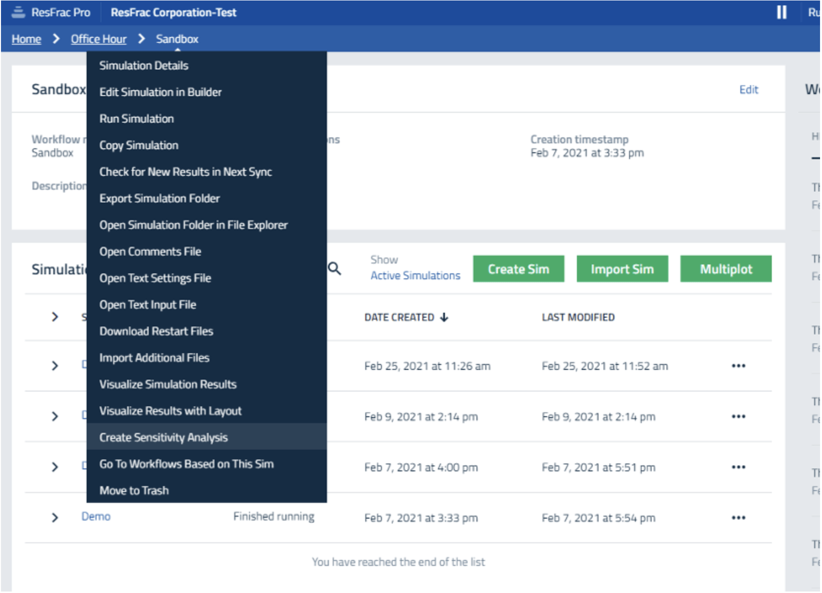
Task: Open actions menu for Feb 25 11:26 am simulation
Action: [738, 366]
